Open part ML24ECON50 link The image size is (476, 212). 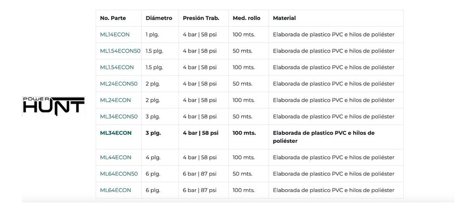point(119,84)
